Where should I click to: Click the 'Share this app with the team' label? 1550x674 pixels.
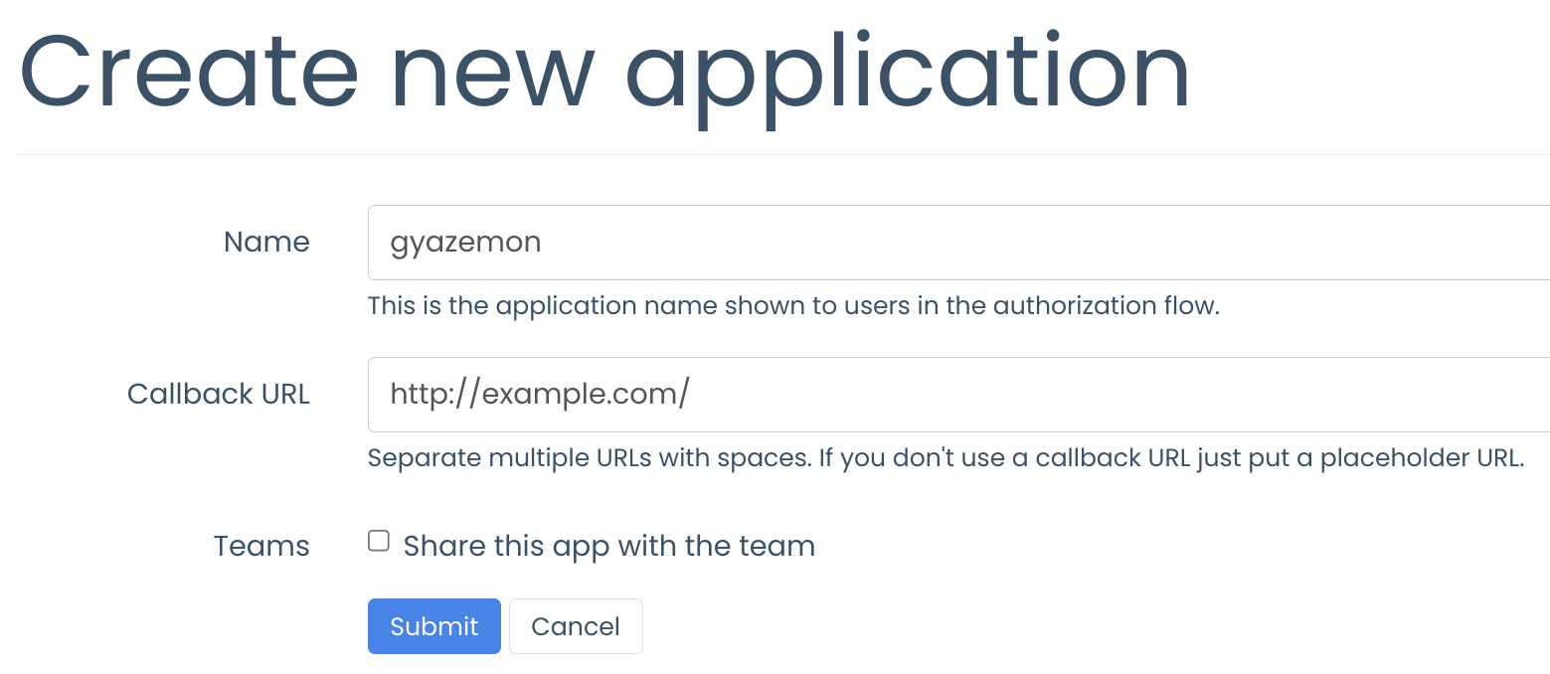pos(608,546)
